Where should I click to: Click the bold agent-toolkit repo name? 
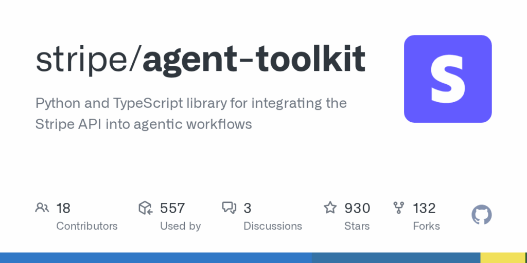pyautogui.click(x=254, y=60)
